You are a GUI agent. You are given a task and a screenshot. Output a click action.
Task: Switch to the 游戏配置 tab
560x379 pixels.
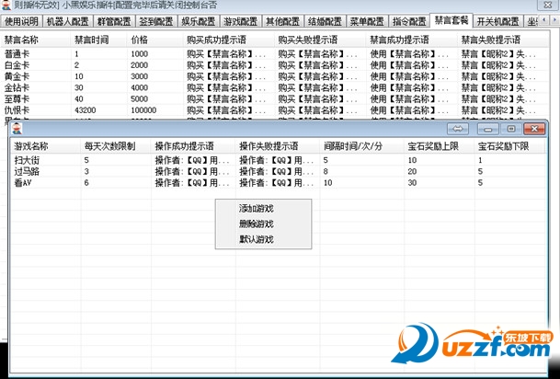(x=240, y=21)
